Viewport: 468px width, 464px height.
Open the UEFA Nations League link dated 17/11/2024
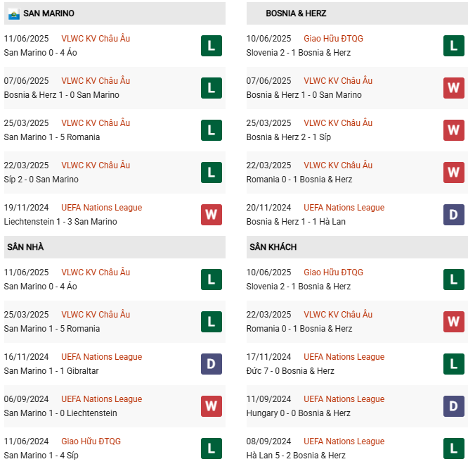344,357
